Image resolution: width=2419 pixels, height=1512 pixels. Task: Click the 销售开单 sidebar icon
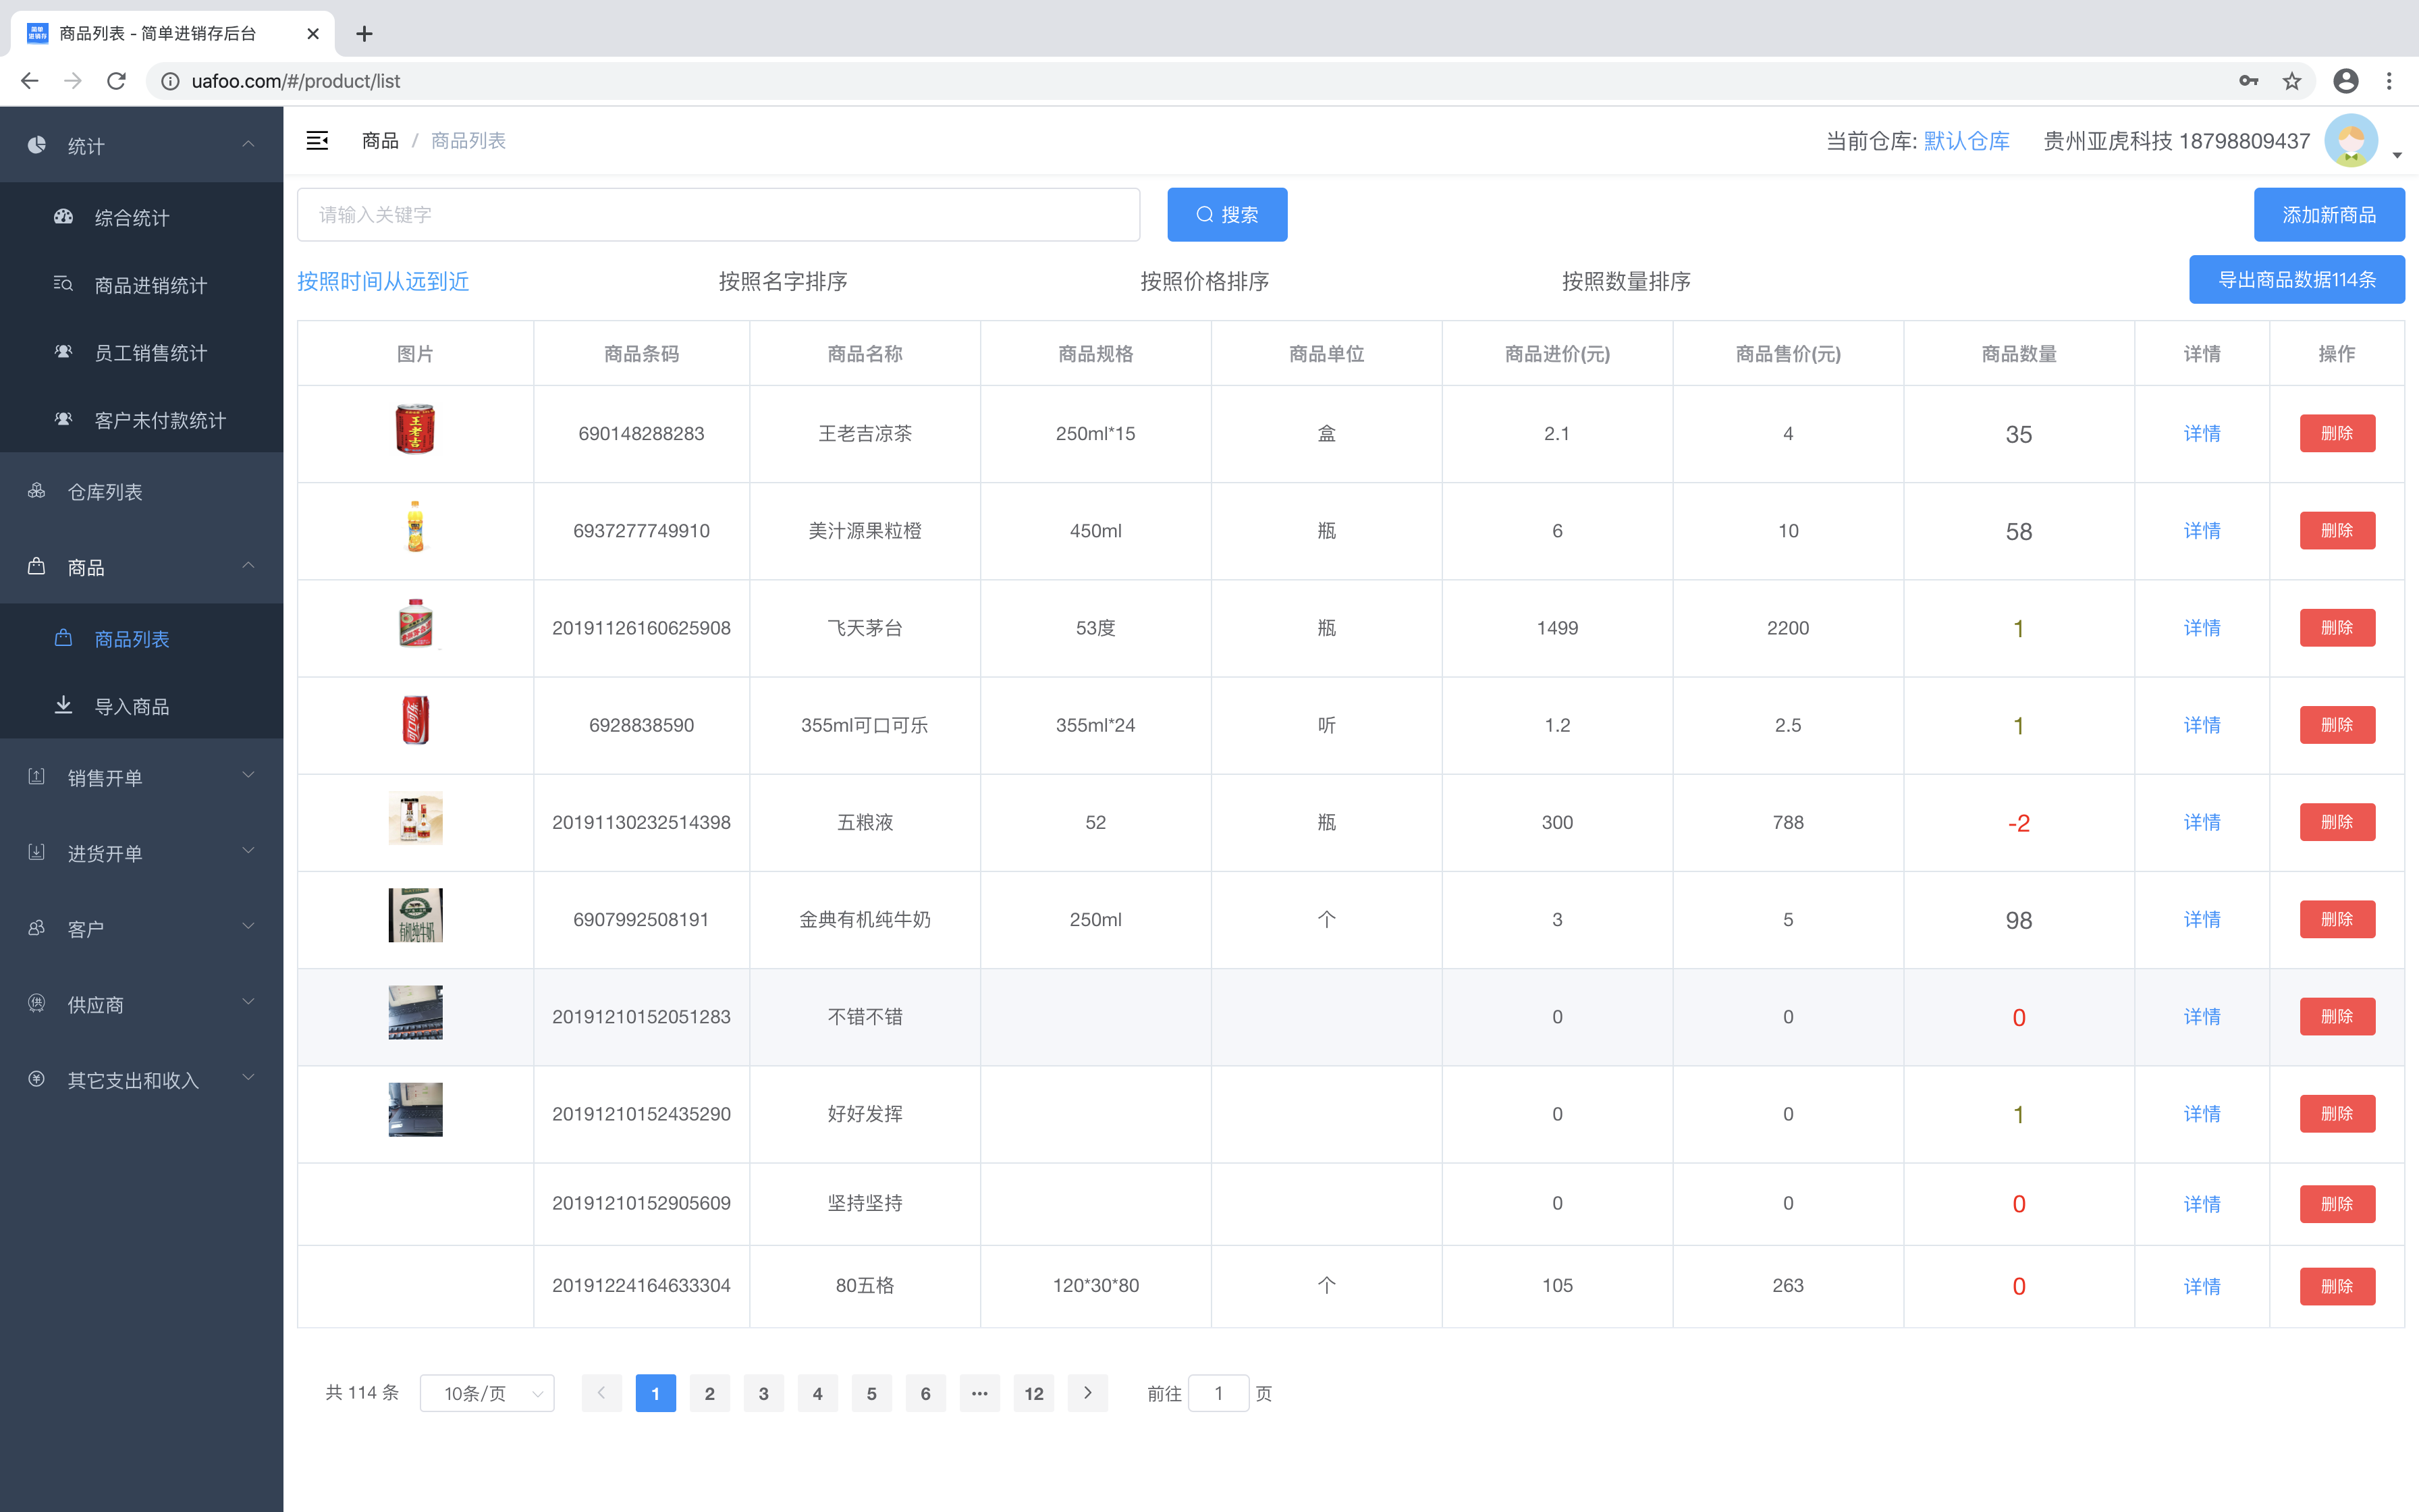[x=37, y=777]
